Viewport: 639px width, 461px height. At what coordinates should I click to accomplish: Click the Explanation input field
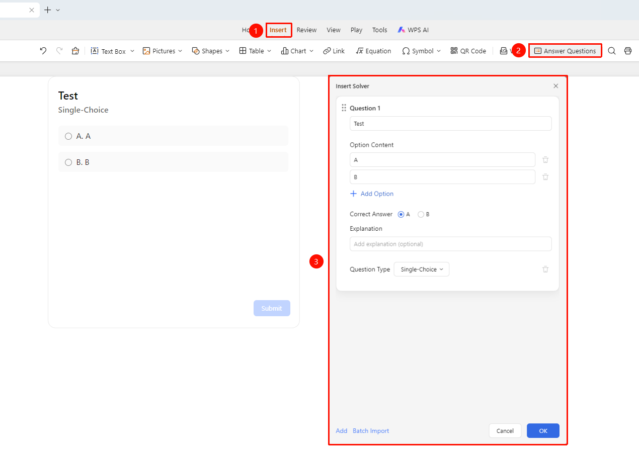(451, 244)
